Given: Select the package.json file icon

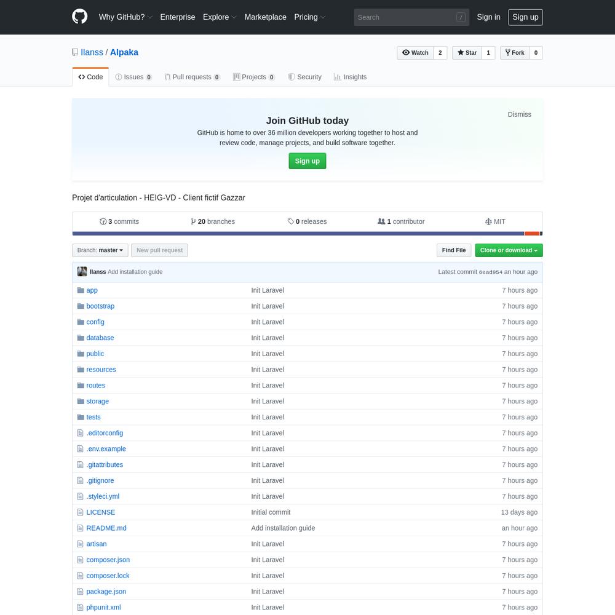Looking at the screenshot, I should point(80,592).
